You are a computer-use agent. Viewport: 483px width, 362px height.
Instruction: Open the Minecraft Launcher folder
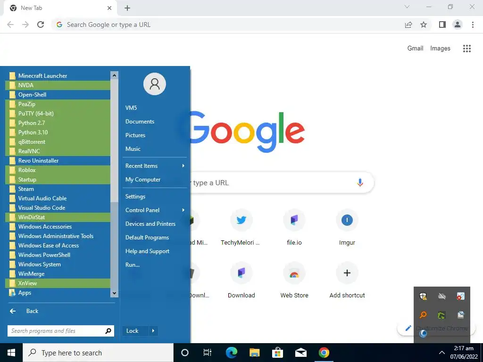(x=58, y=76)
